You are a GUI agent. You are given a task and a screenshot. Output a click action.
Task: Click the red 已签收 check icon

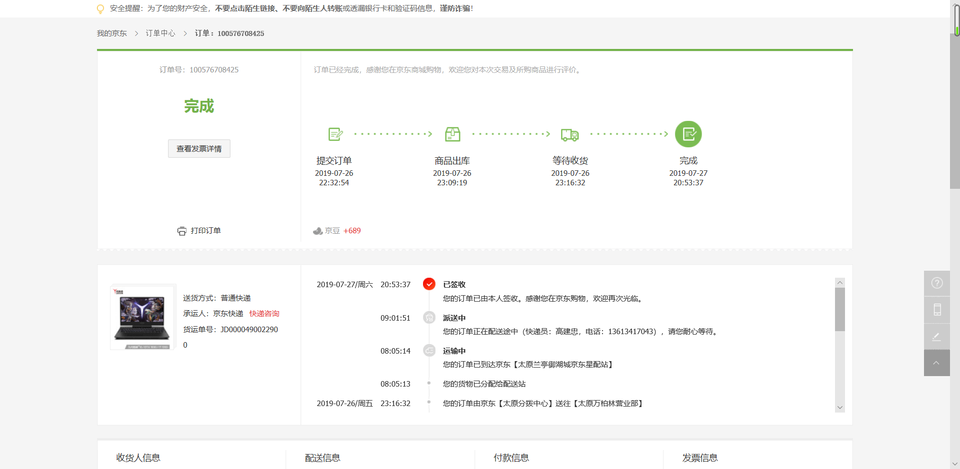click(x=429, y=284)
